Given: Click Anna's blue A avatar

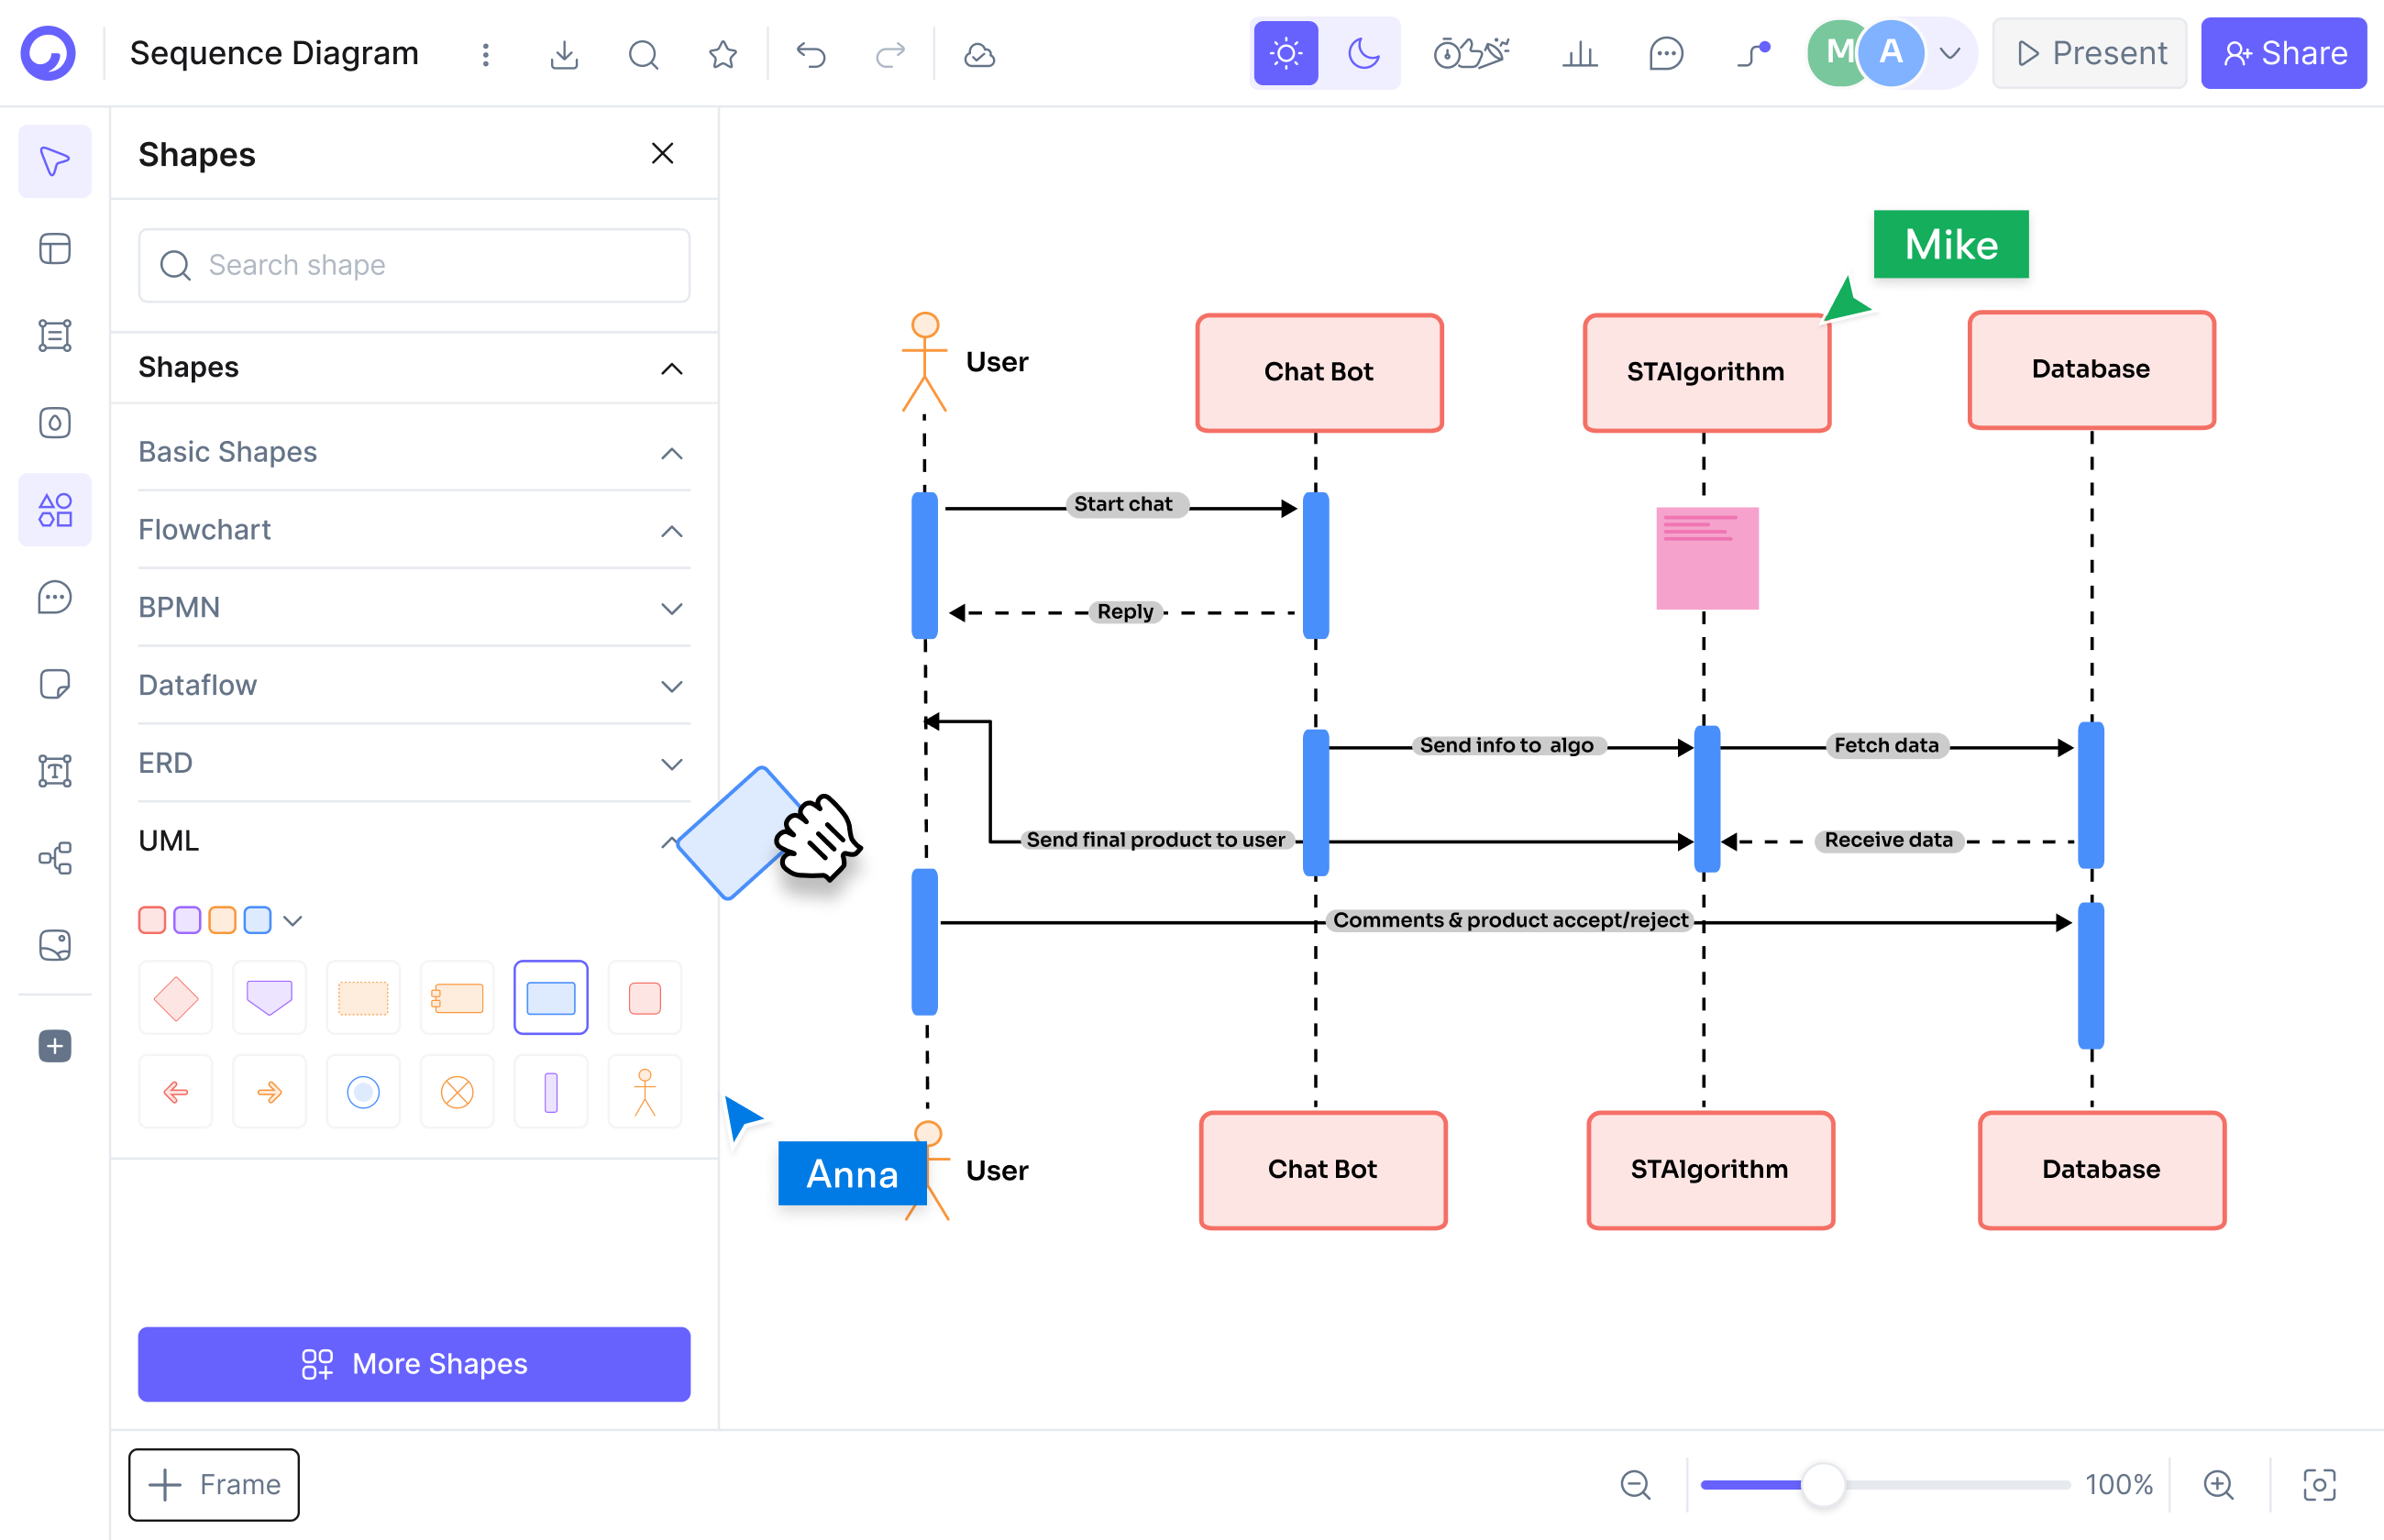Looking at the screenshot, I should tap(1891, 53).
